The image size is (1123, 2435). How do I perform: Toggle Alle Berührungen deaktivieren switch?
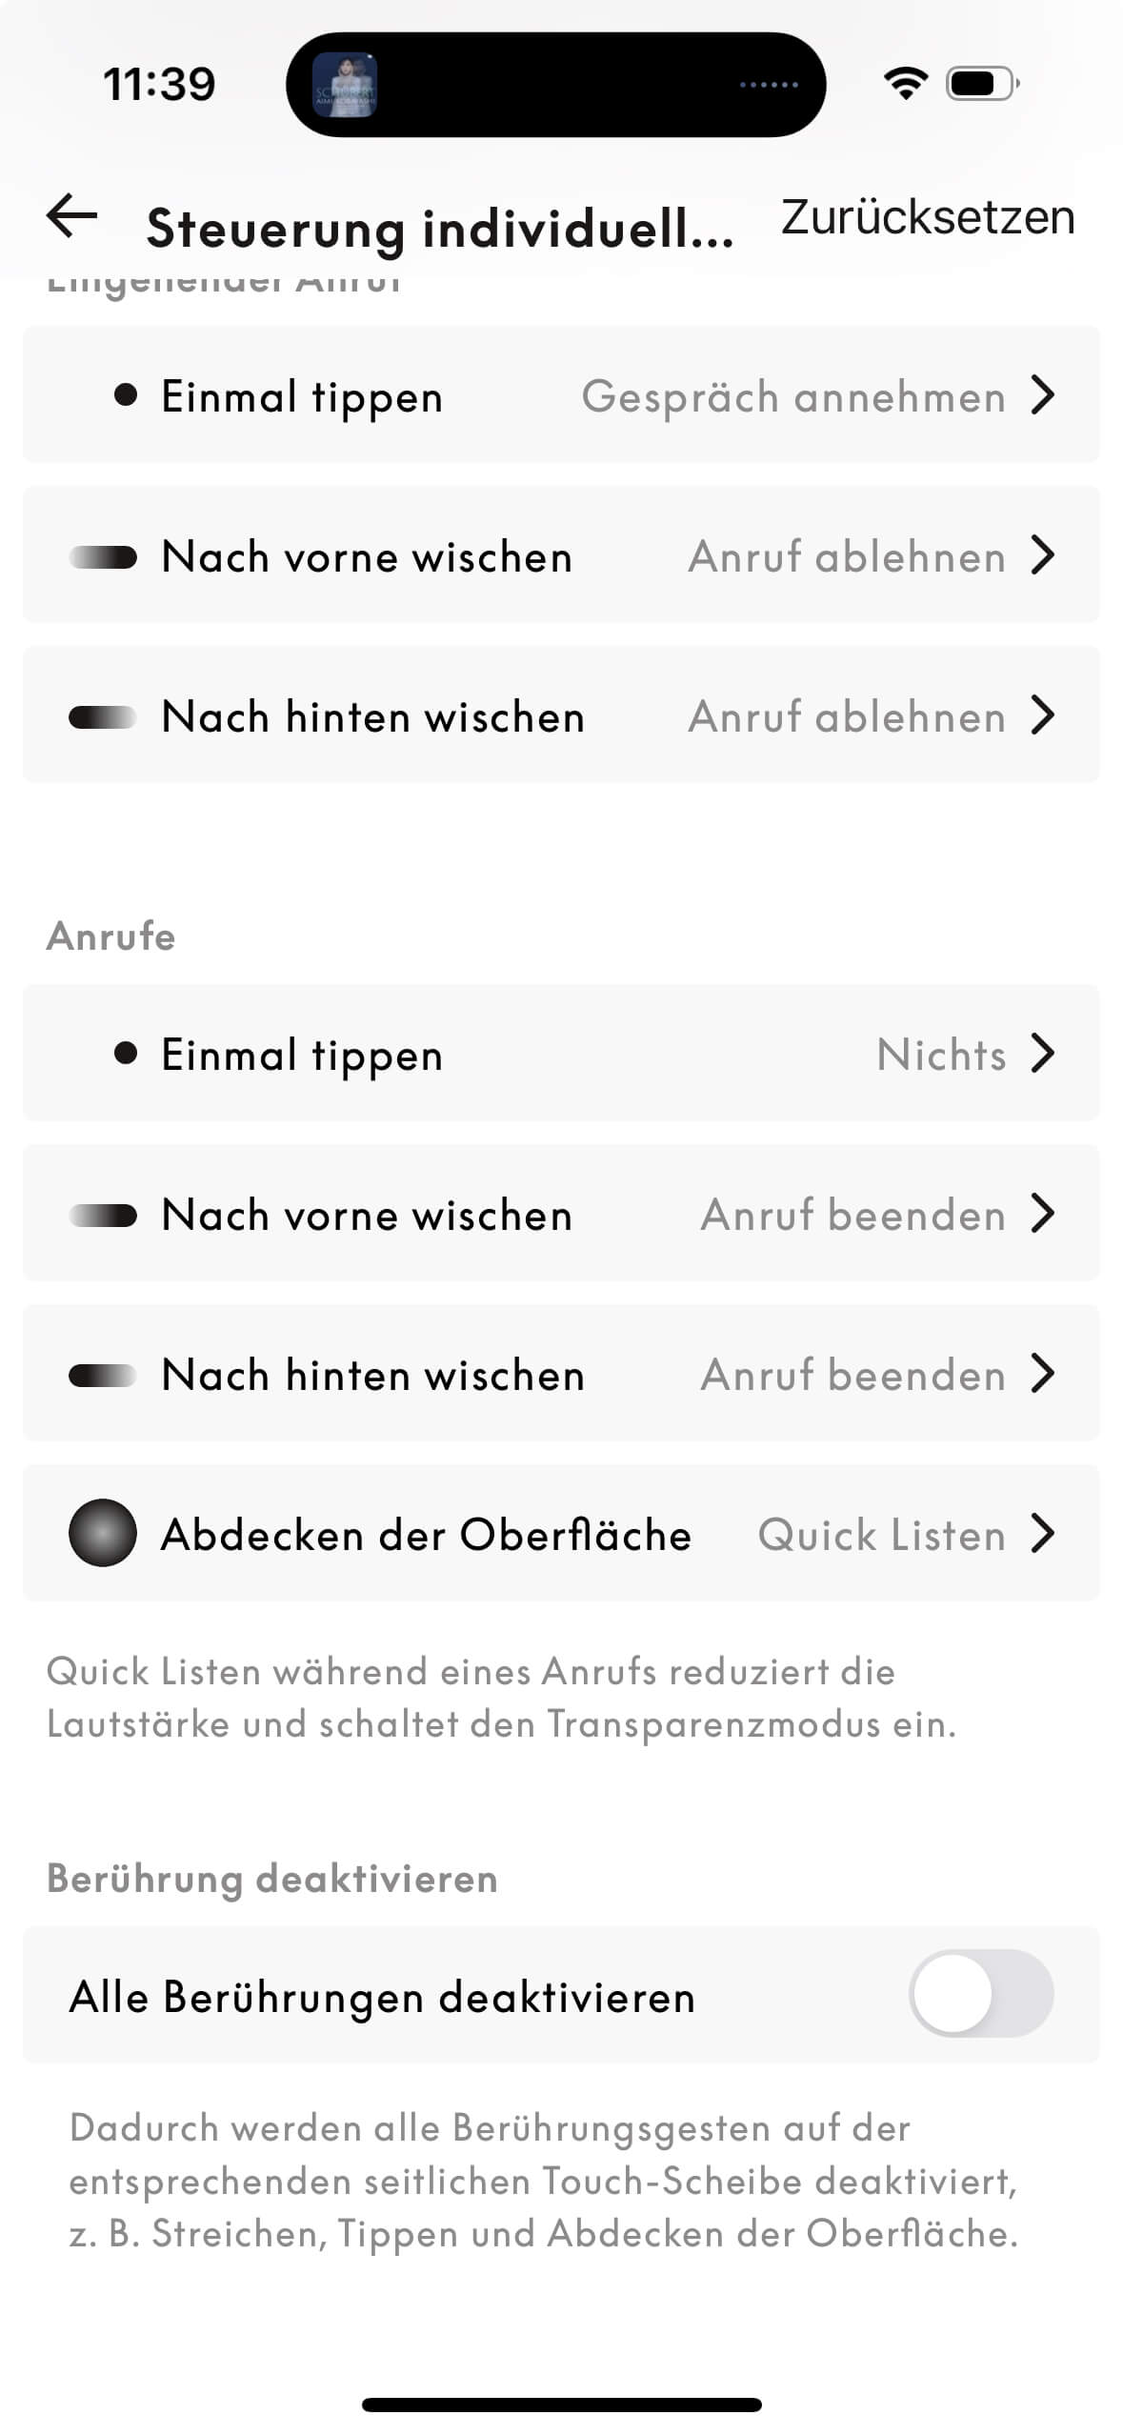tap(981, 1994)
